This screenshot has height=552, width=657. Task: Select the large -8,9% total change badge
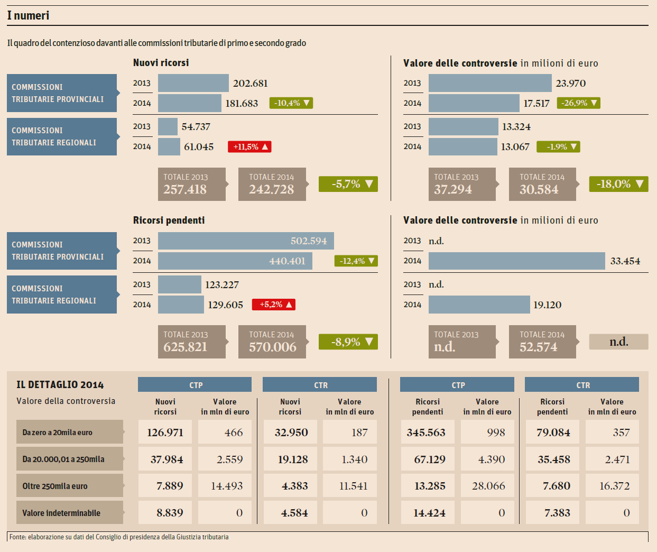(348, 342)
